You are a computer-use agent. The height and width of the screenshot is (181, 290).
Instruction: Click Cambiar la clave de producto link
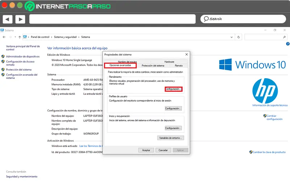[x=269, y=152]
